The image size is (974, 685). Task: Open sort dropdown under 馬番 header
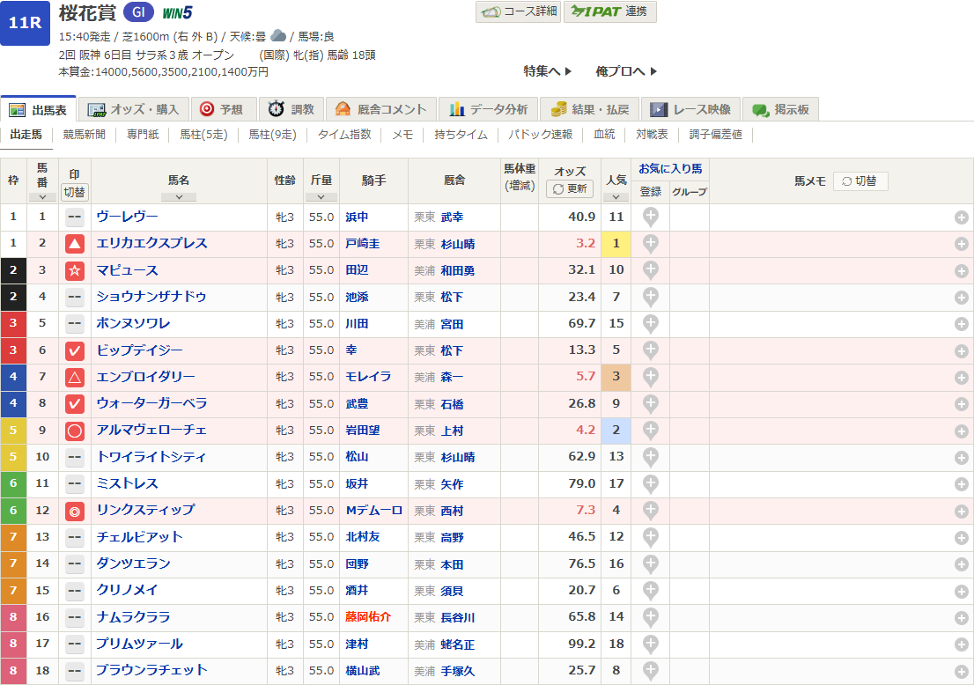click(42, 197)
